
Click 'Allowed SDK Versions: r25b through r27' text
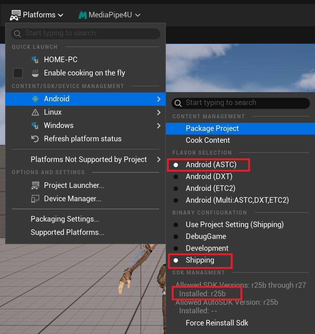pos(241,285)
